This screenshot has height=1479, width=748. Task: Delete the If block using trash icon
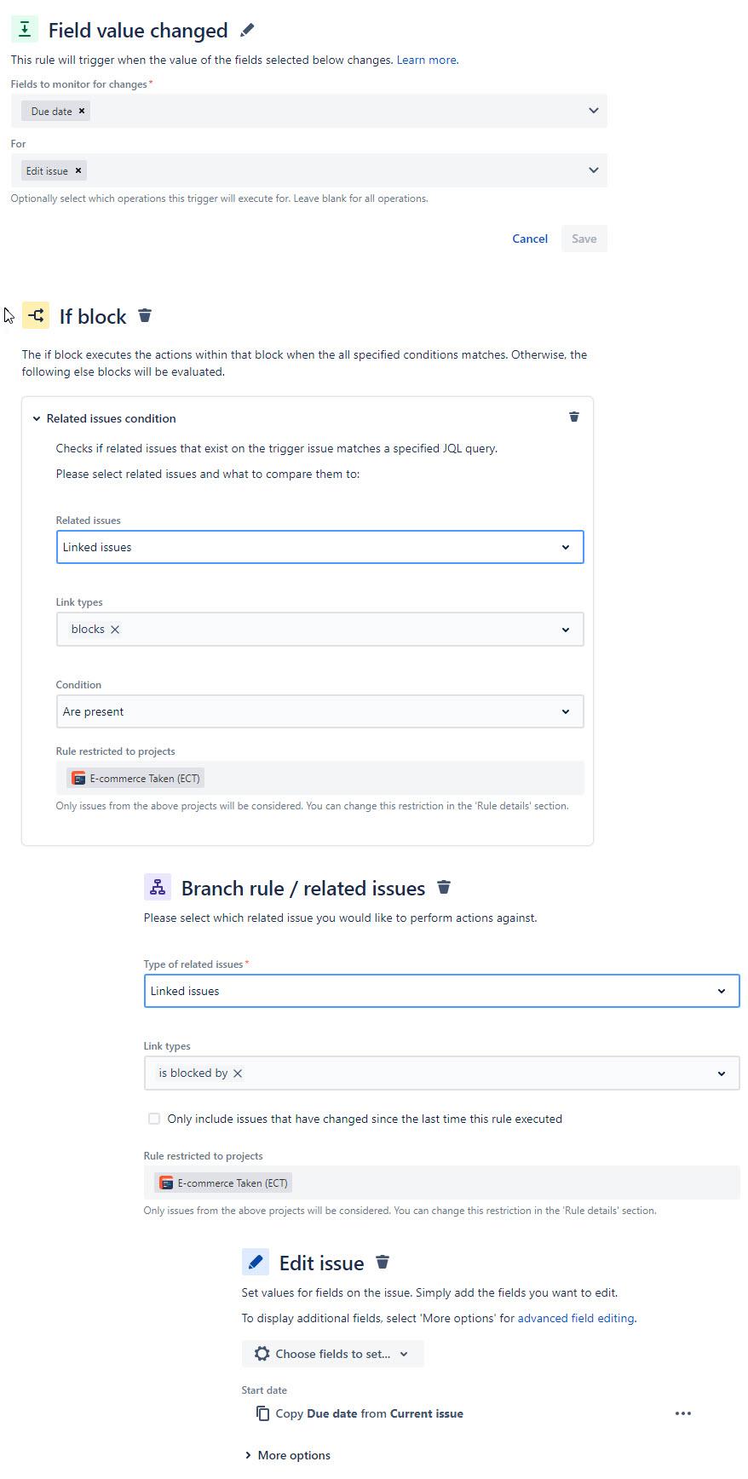(x=145, y=316)
